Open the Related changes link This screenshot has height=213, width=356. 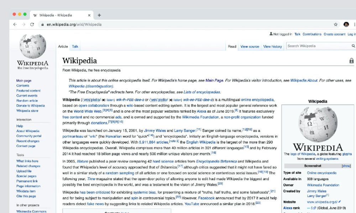[28, 166]
